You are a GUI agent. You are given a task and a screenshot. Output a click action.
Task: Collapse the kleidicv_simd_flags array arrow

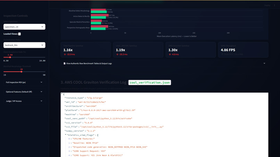pos(66,135)
